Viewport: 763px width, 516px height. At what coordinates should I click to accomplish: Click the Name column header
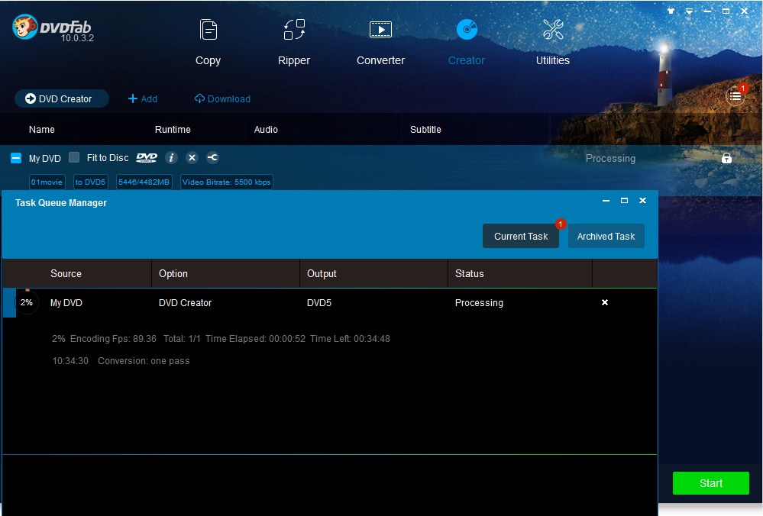[x=42, y=129]
